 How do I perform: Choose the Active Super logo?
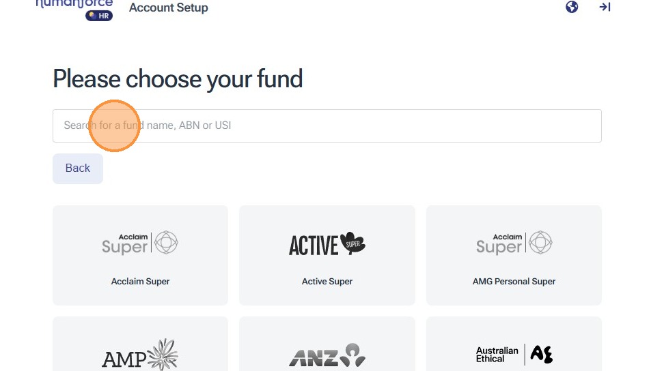click(327, 244)
